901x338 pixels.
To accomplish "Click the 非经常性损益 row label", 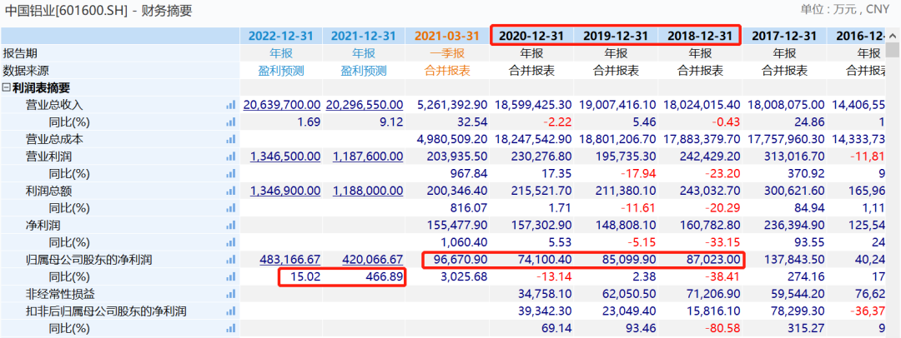I will pyautogui.click(x=60, y=295).
